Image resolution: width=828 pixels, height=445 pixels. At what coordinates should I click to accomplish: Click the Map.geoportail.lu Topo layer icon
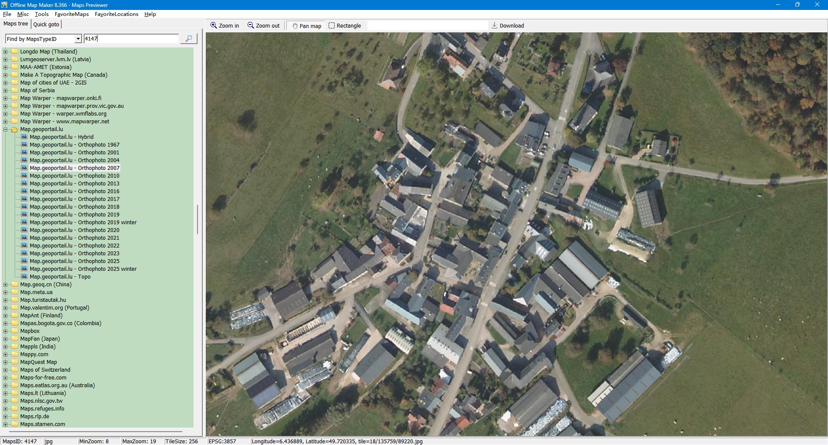(x=25, y=277)
